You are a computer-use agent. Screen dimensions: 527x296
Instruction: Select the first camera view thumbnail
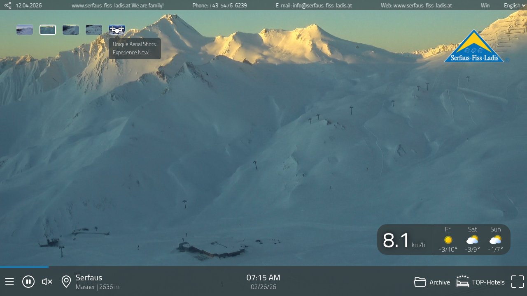25,30
